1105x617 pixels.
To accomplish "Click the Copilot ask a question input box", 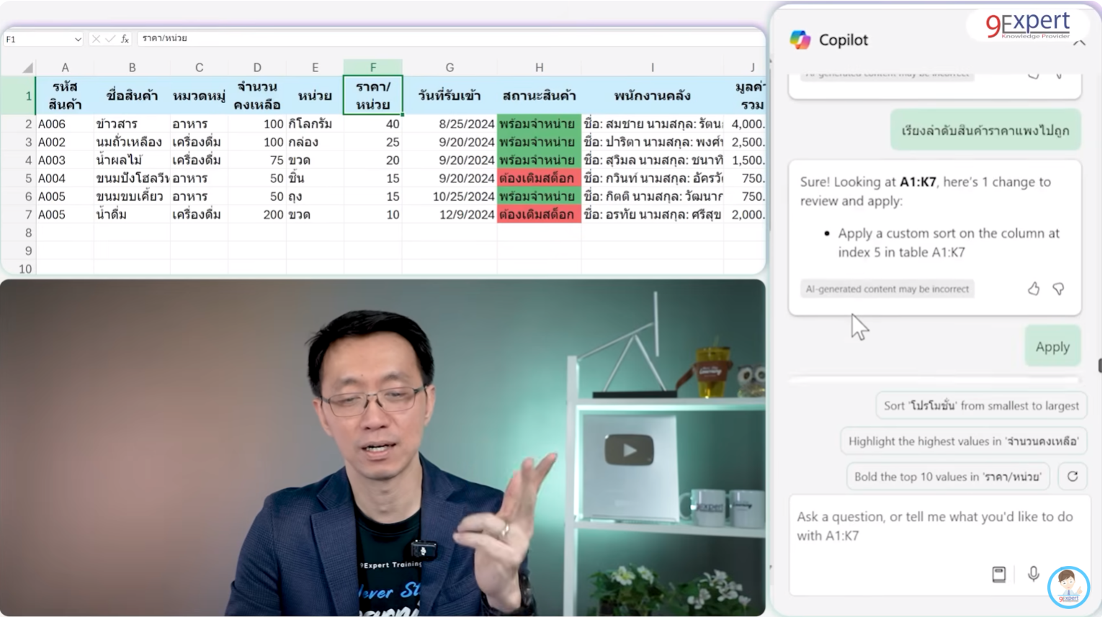I will click(x=934, y=526).
